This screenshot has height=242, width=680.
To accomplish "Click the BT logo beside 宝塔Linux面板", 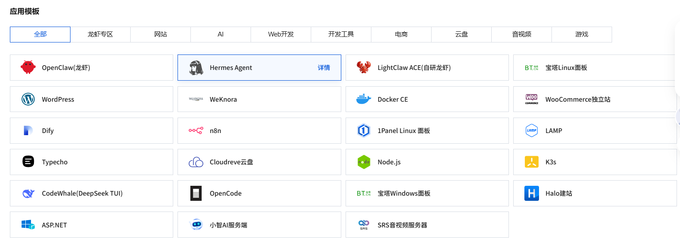I will [532, 68].
